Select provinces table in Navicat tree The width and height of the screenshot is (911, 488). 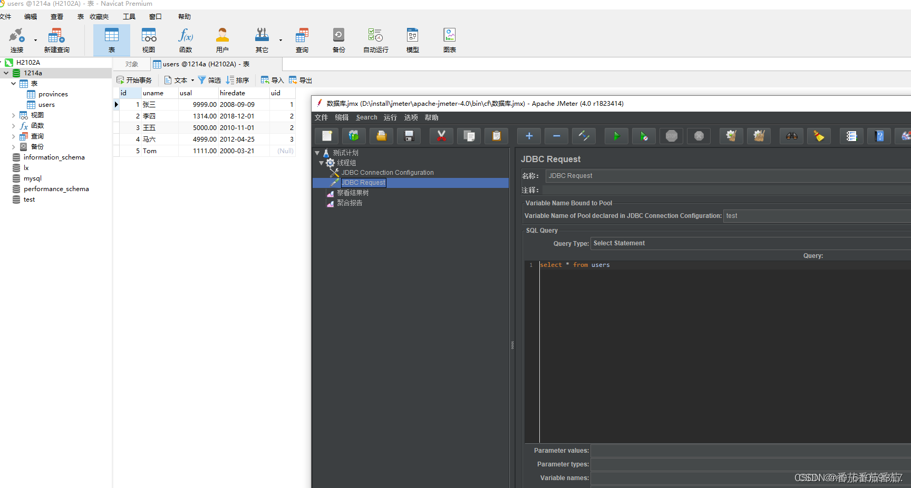click(53, 94)
